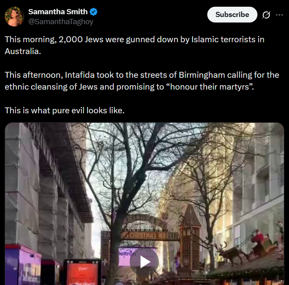Open the three-dot more options menu
The image size is (289, 285).
[280, 15]
